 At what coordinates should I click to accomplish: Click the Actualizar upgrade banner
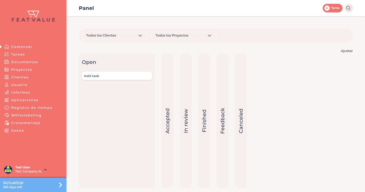(x=33, y=185)
